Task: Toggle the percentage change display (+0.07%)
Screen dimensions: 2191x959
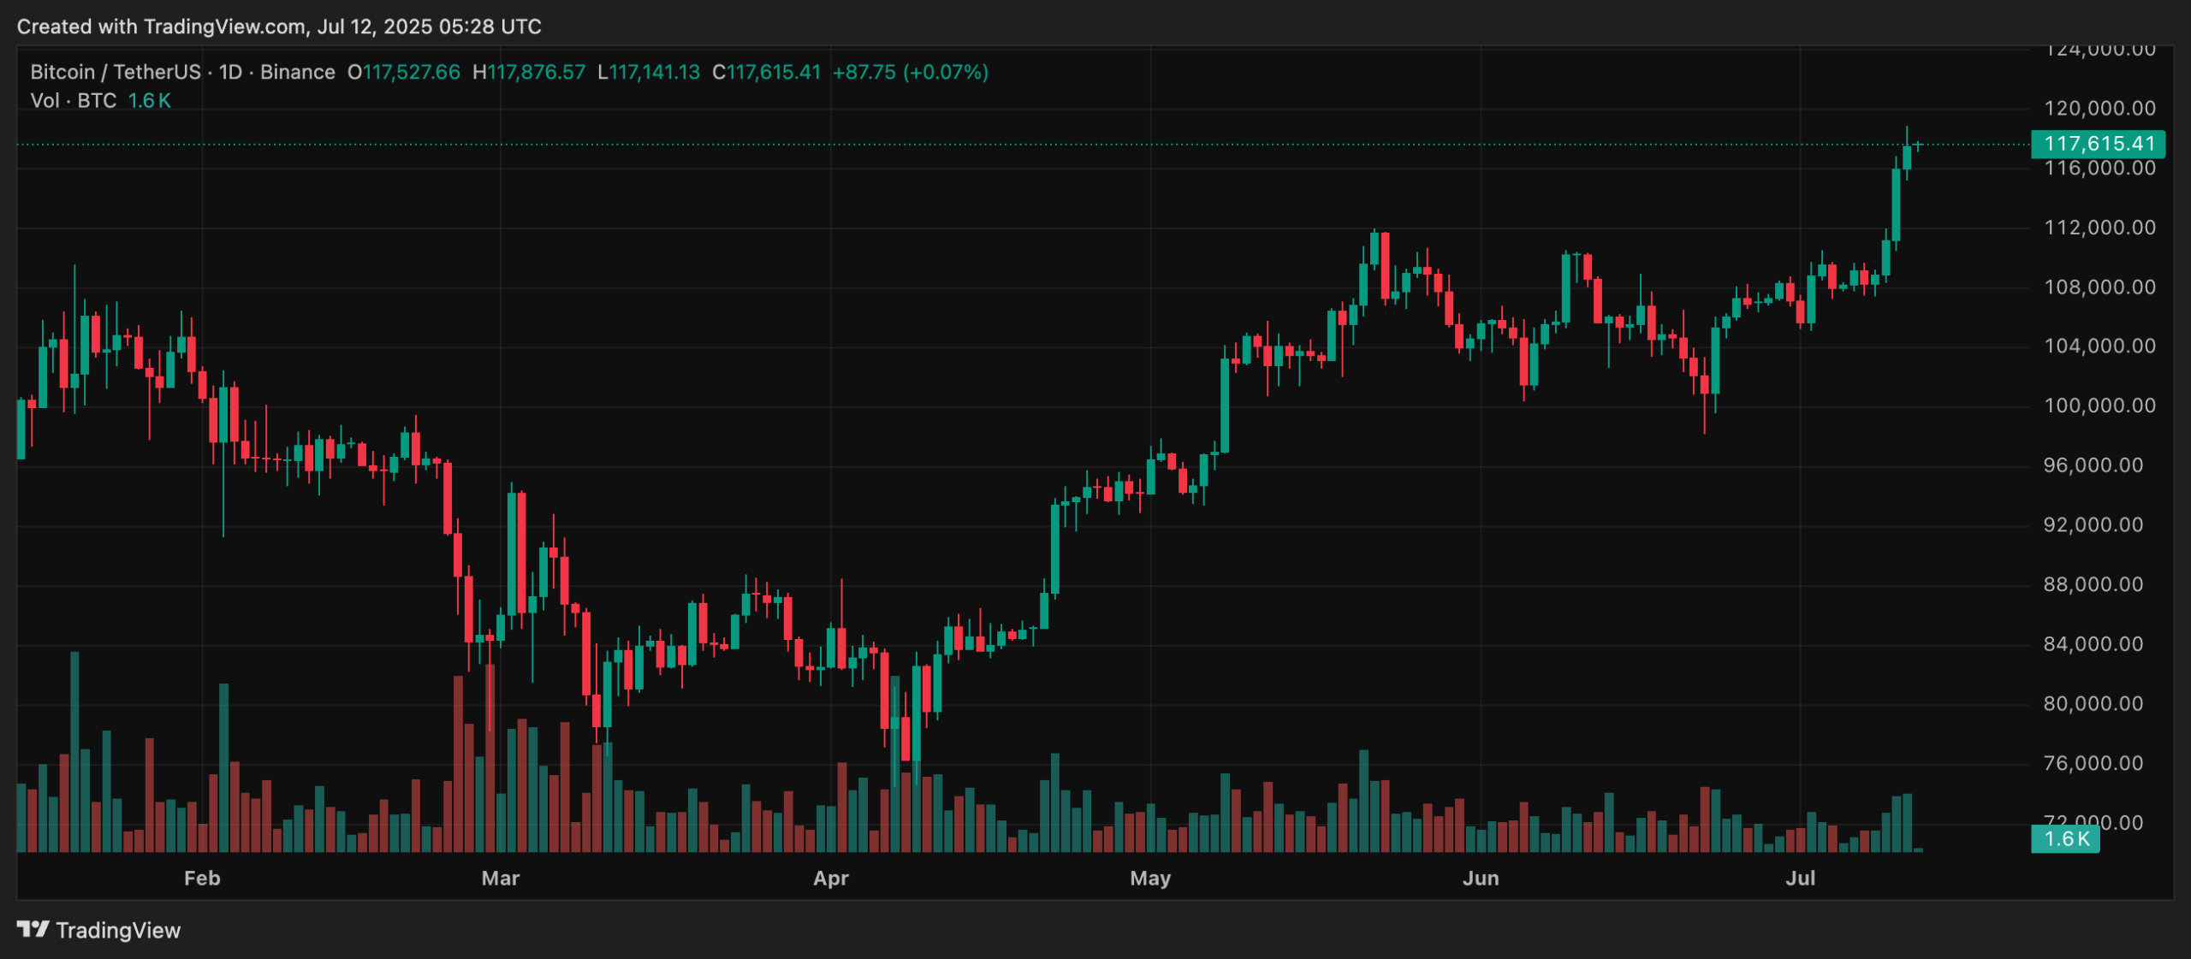Action: (x=945, y=72)
